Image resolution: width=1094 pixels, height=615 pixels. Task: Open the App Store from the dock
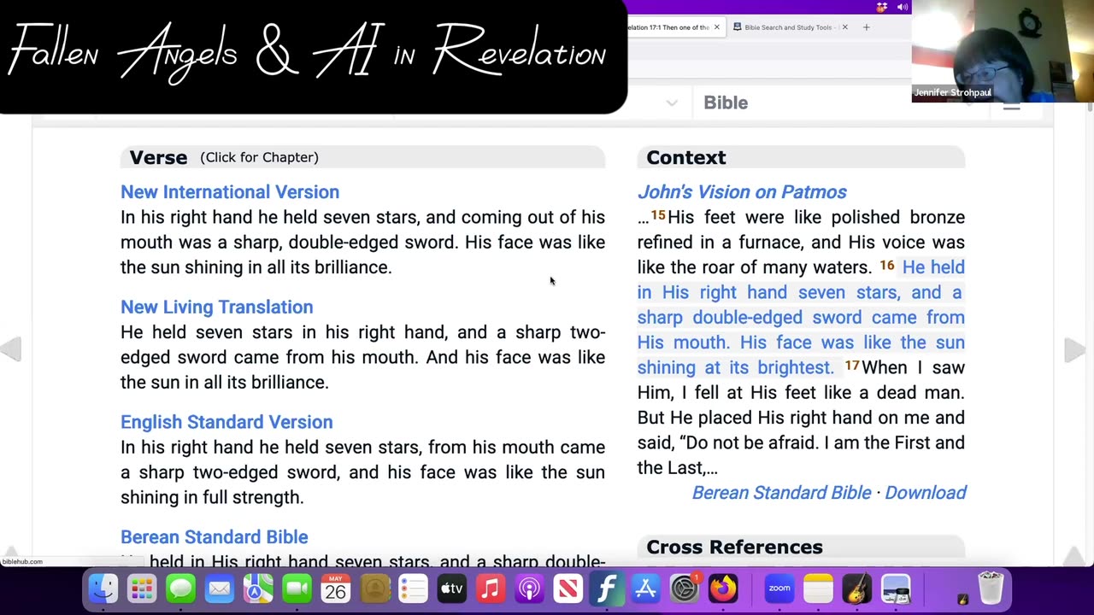coord(646,589)
